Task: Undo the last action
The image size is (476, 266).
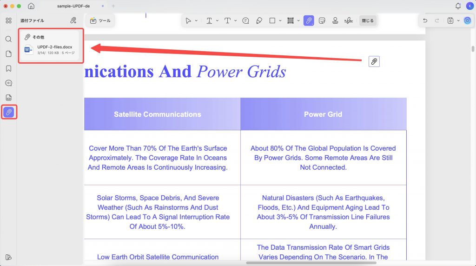Action: click(x=425, y=20)
